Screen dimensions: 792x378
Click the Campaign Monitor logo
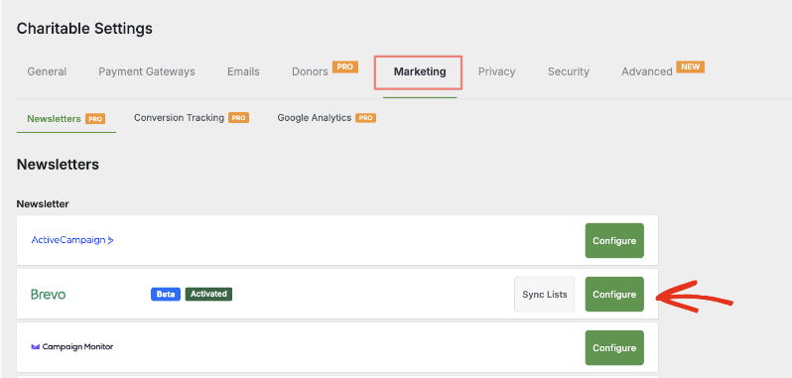point(72,347)
